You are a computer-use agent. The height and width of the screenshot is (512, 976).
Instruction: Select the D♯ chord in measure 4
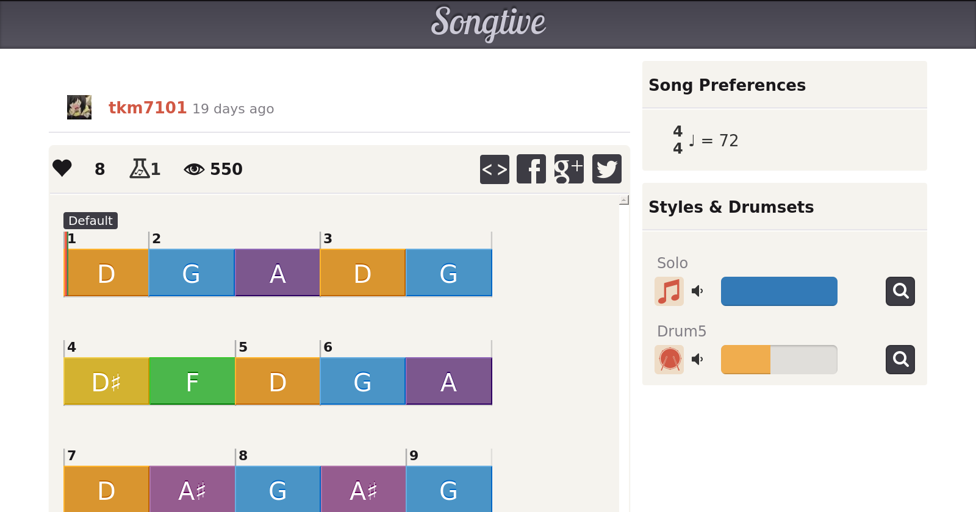(107, 382)
